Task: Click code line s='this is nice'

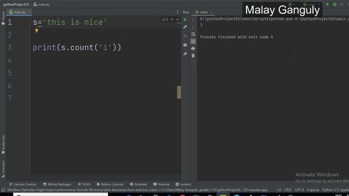Action: pos(70,22)
